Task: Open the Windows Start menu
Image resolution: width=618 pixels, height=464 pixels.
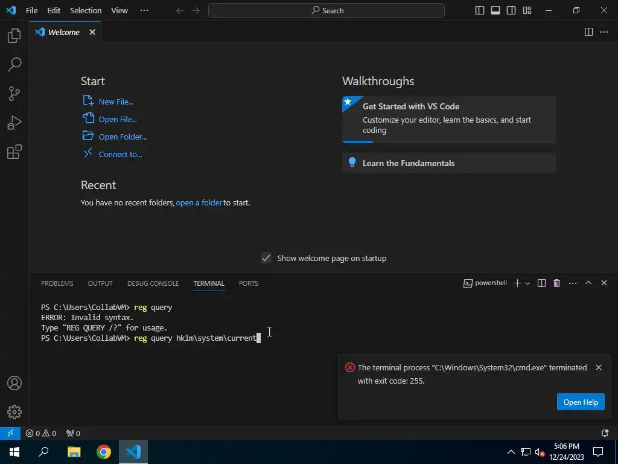Action: pos(14,452)
